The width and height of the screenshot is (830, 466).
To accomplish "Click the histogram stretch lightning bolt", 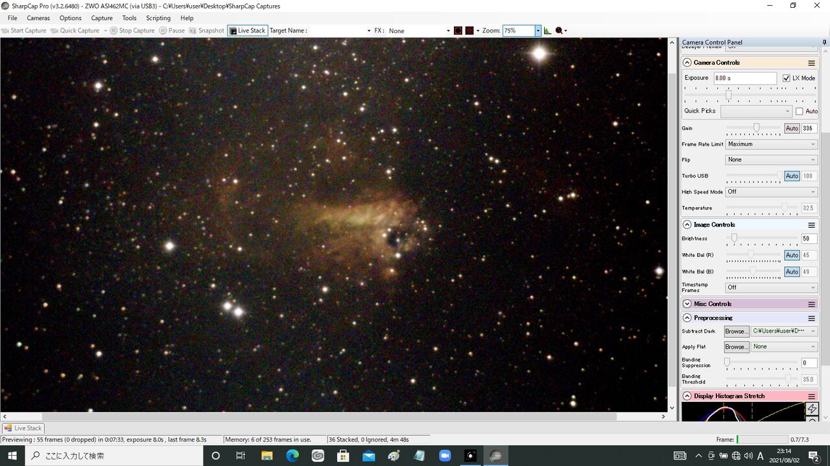I will (811, 409).
